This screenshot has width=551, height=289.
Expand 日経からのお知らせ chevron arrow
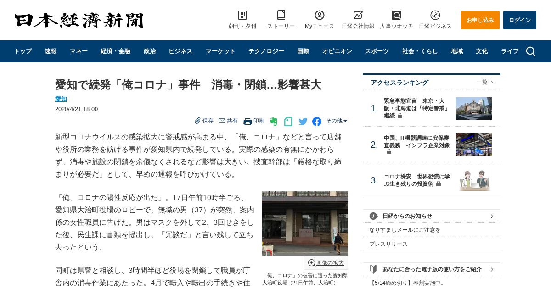pyautogui.click(x=492, y=216)
